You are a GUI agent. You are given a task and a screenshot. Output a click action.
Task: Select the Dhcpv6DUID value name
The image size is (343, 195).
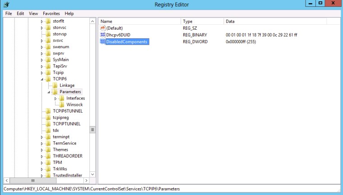click(x=118, y=35)
